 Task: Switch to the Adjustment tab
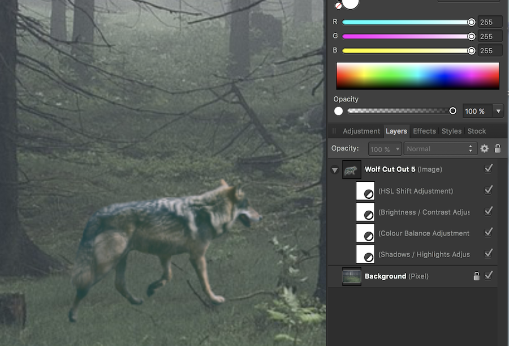(361, 131)
